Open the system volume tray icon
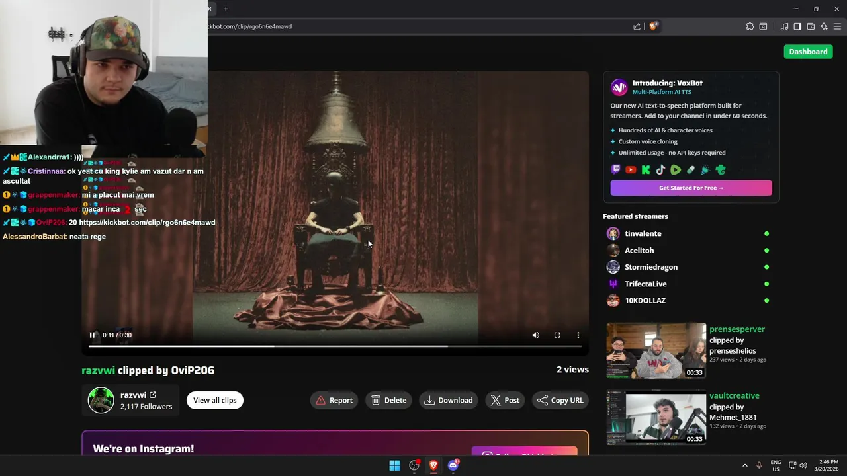The image size is (847, 476). tap(803, 465)
